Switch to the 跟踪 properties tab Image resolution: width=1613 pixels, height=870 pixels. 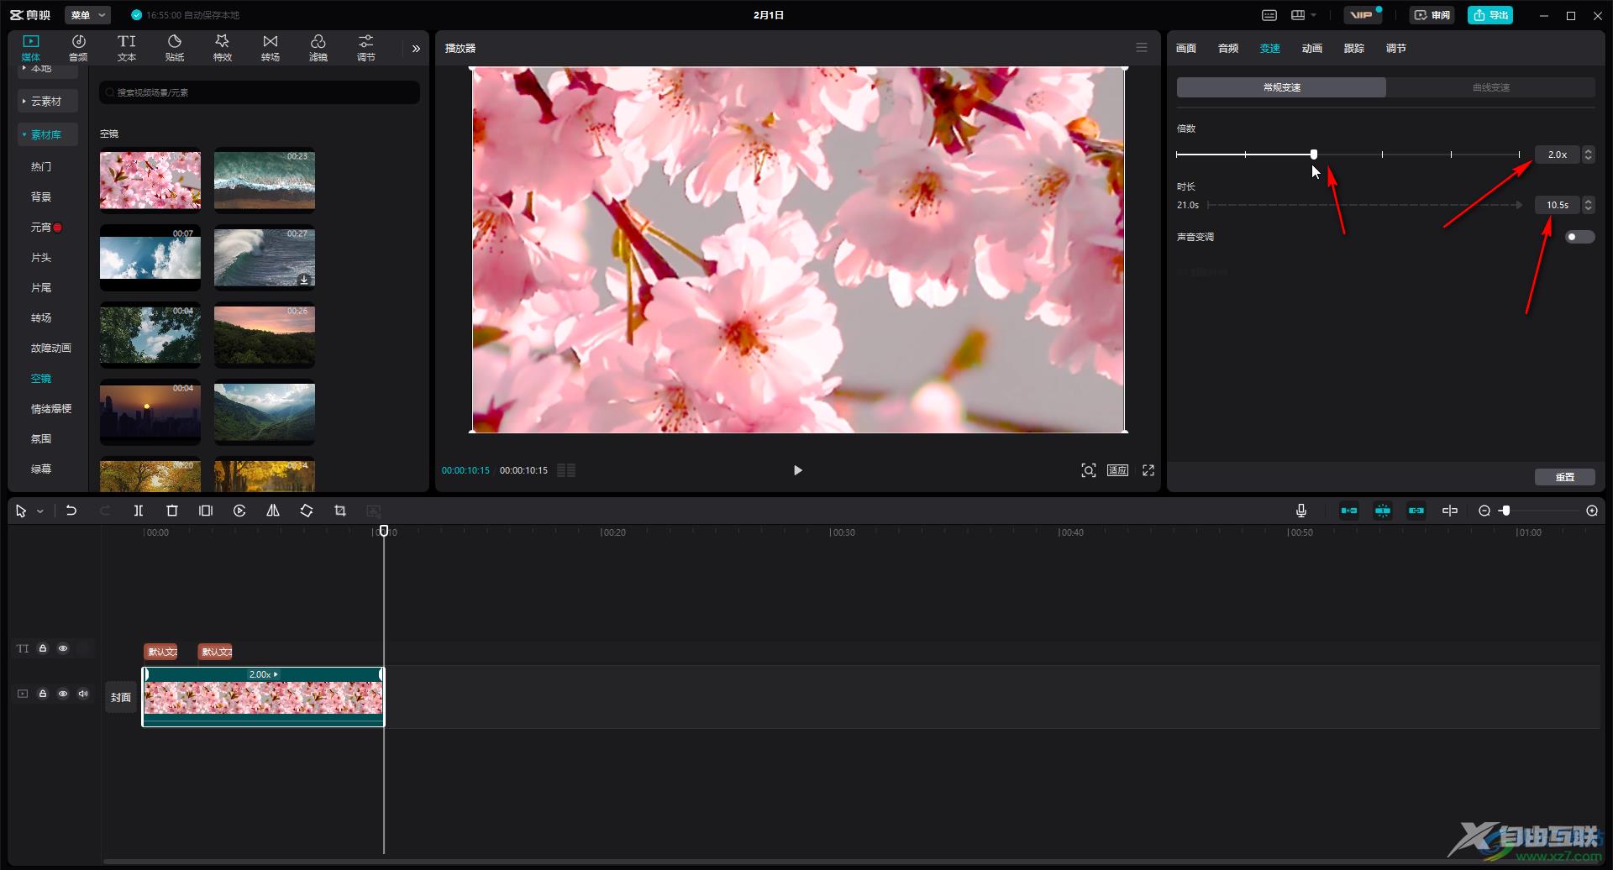(1354, 49)
